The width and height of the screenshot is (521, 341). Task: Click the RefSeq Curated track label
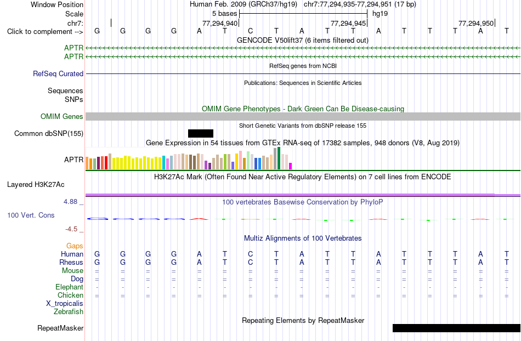pos(58,73)
